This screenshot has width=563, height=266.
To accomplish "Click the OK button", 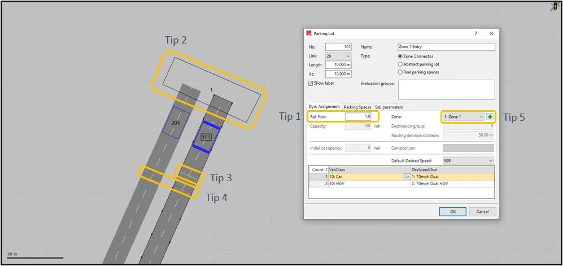I will (453, 212).
